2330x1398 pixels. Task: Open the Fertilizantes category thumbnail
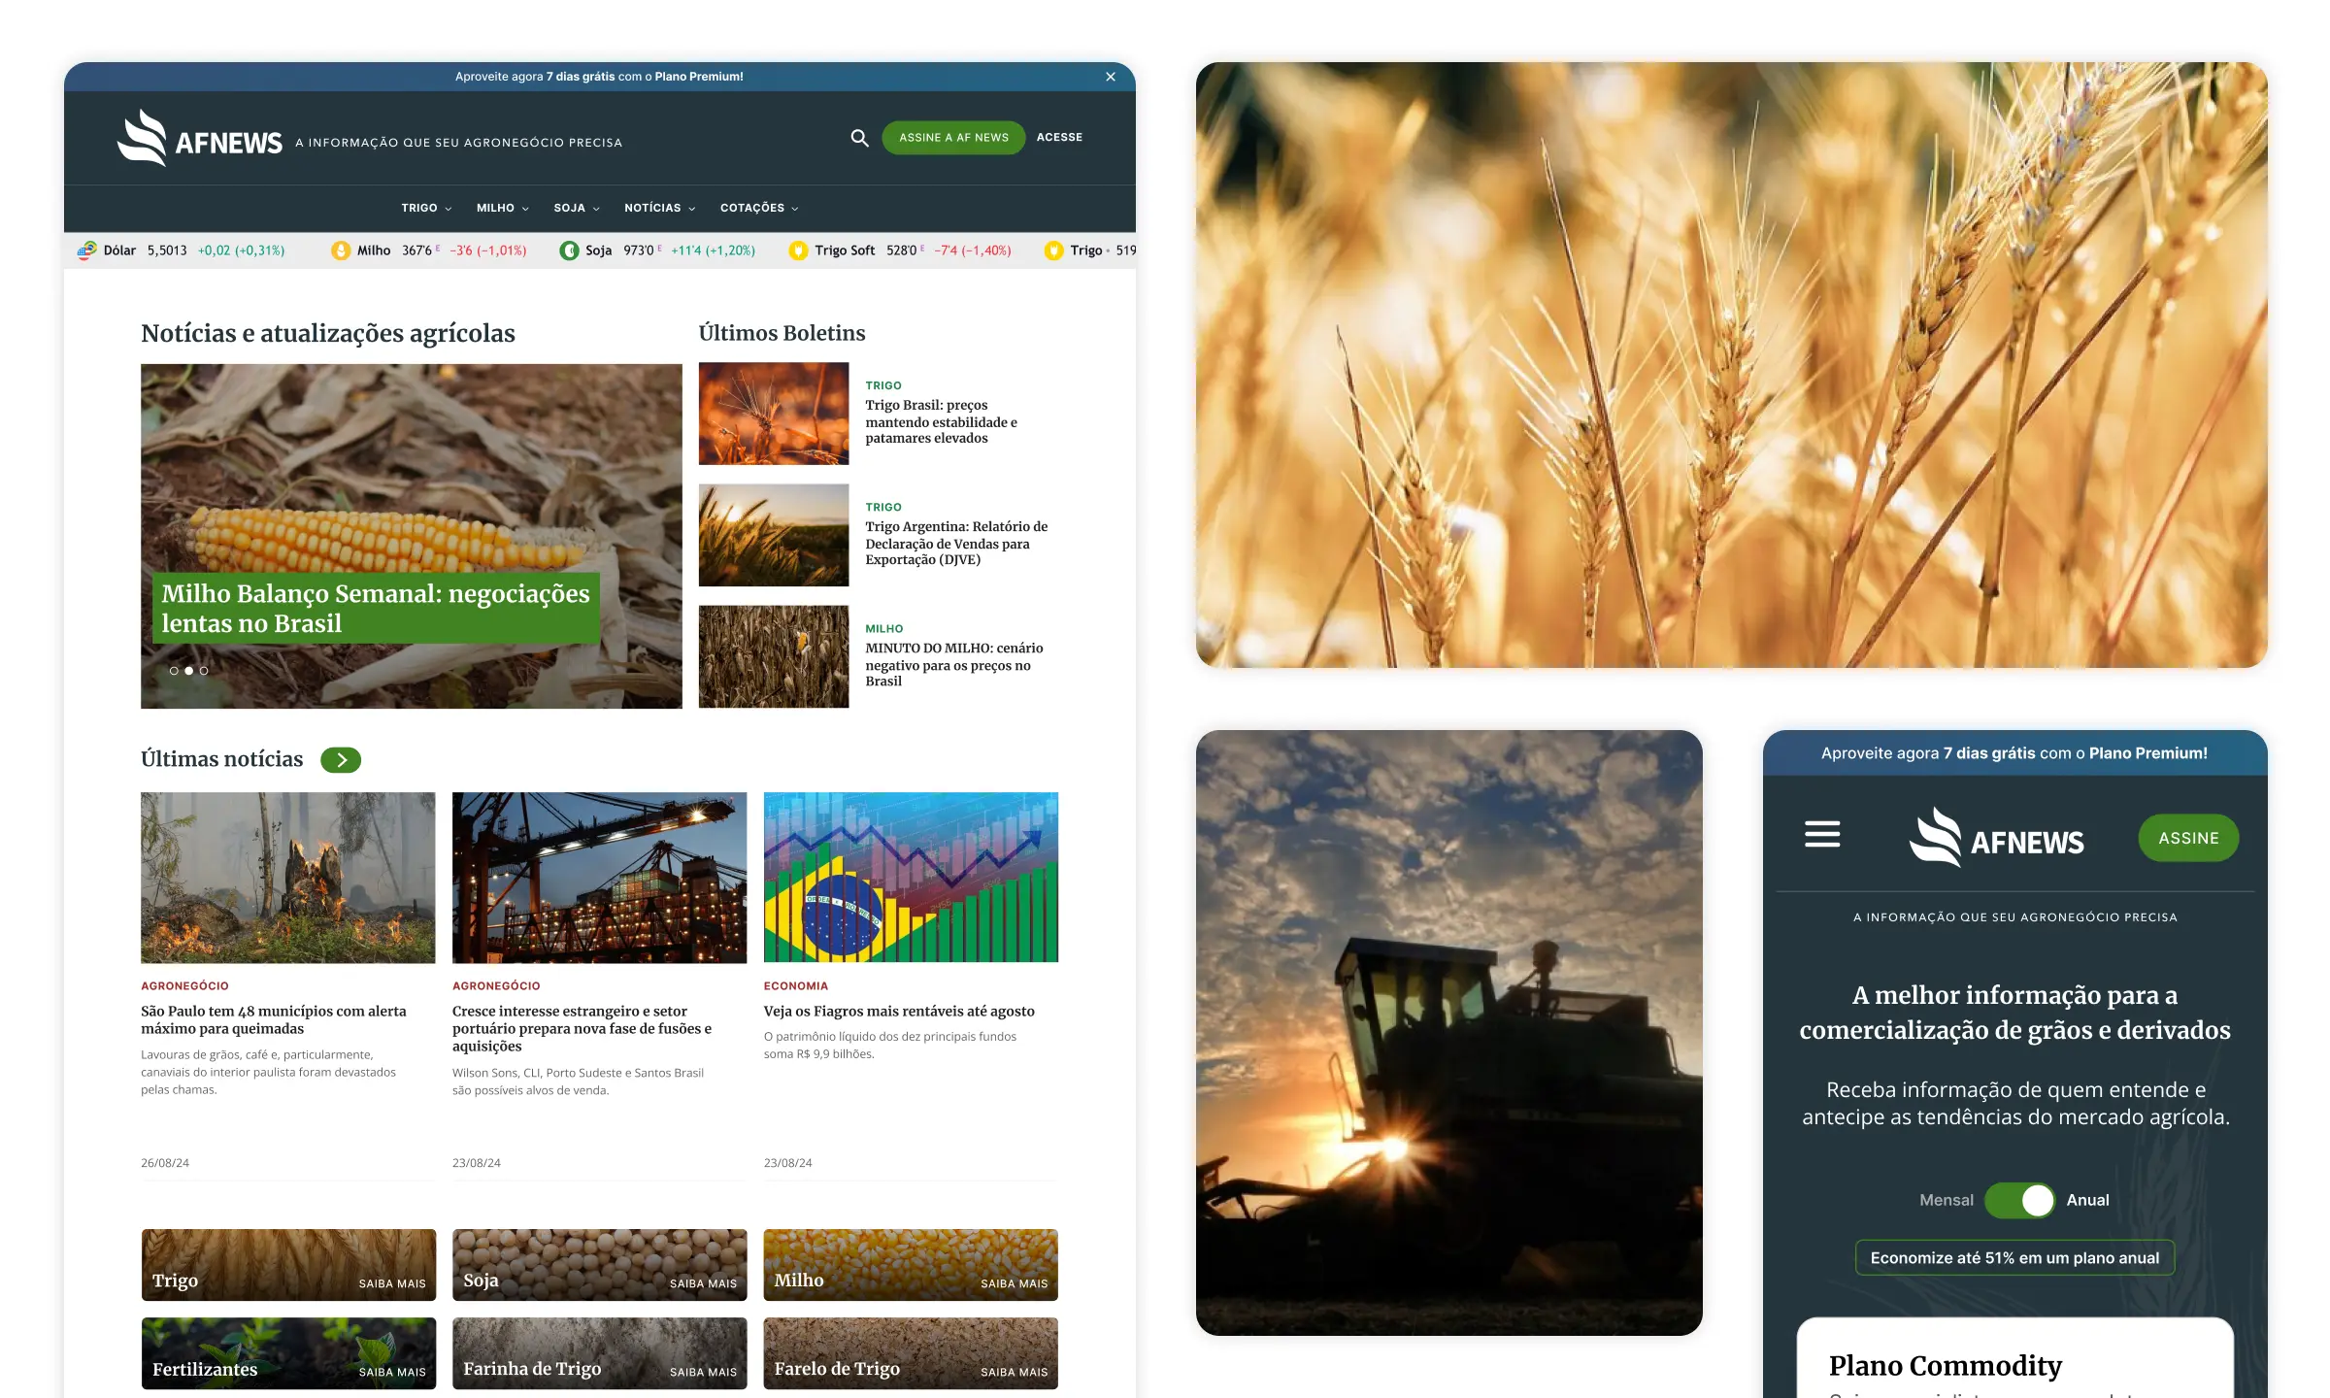pyautogui.click(x=288, y=1353)
